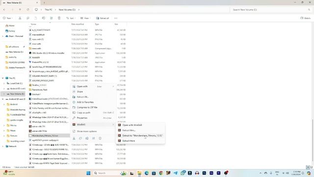Open the View dropdown in toolbar

tap(85, 18)
